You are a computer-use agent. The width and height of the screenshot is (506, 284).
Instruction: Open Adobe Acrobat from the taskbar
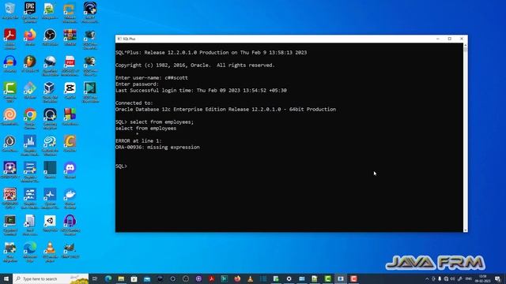(211, 278)
